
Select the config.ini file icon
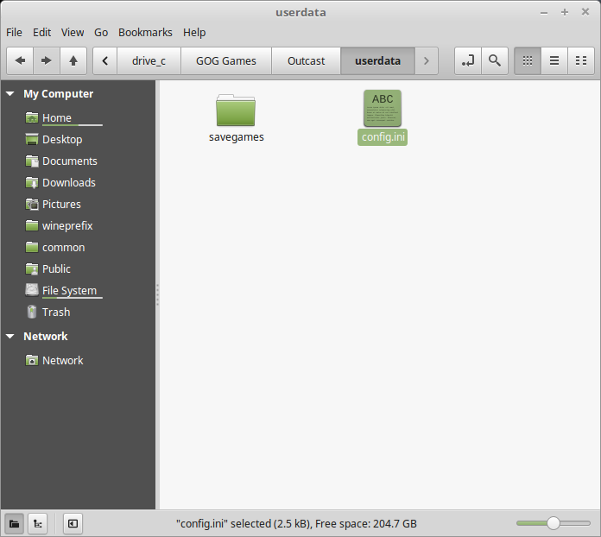click(383, 108)
